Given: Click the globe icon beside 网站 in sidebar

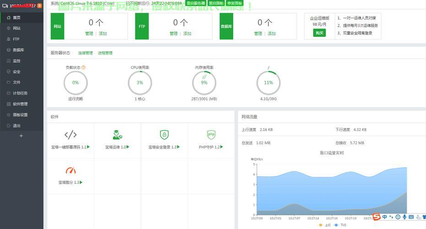Looking at the screenshot, I should (x=8, y=28).
